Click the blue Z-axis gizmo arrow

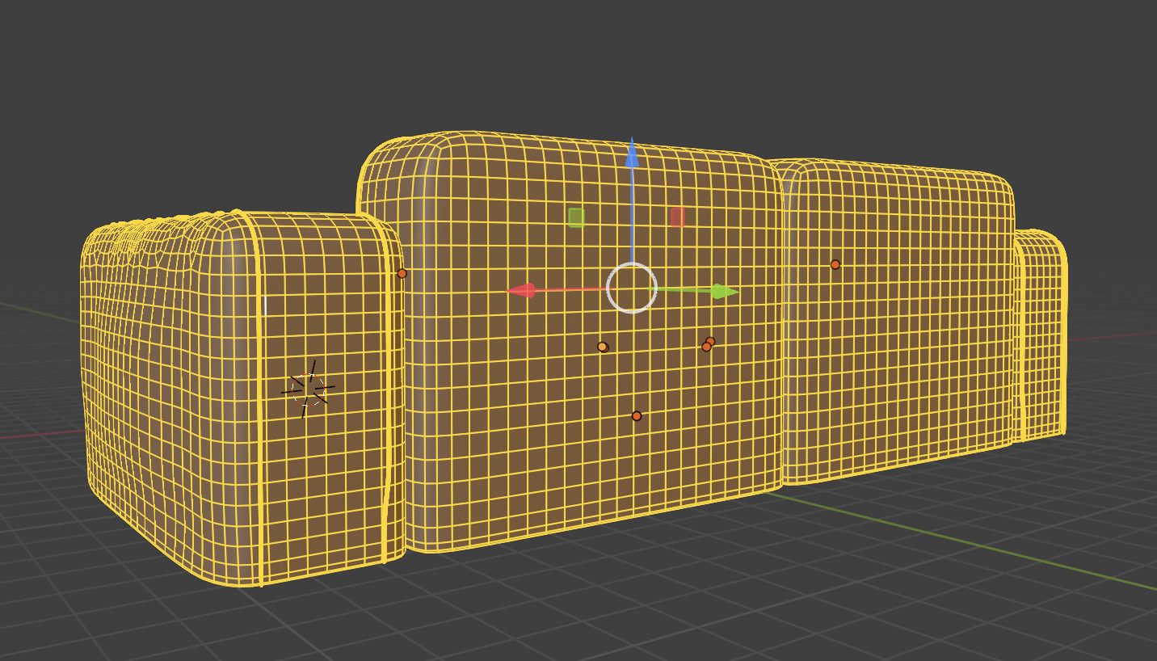632,154
